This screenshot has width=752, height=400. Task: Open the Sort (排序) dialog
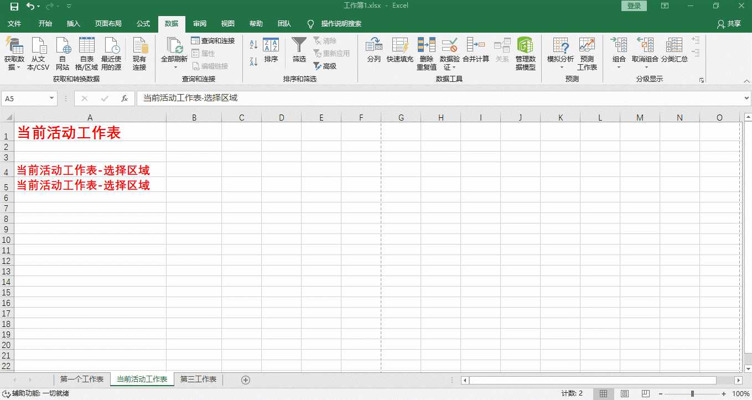pyautogui.click(x=271, y=50)
